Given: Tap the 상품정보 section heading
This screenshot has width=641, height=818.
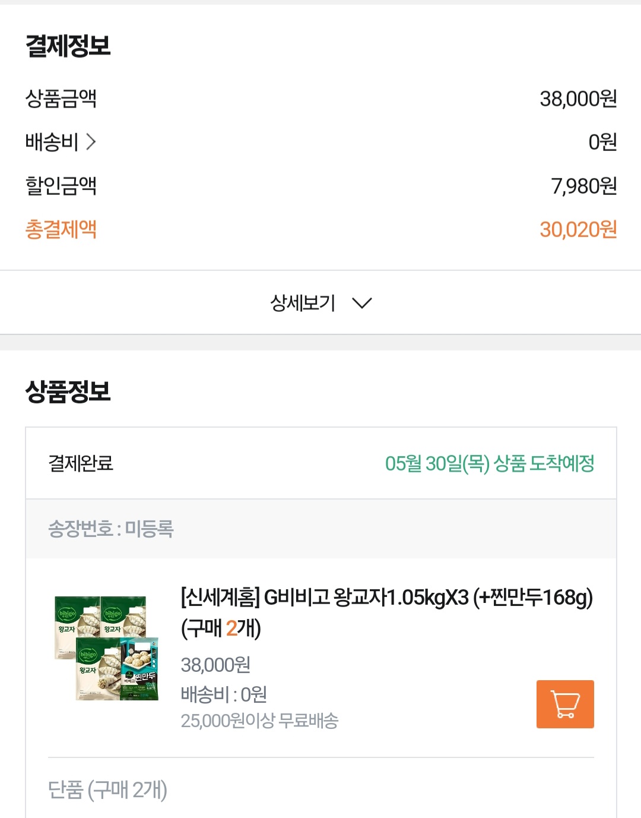Looking at the screenshot, I should point(68,391).
